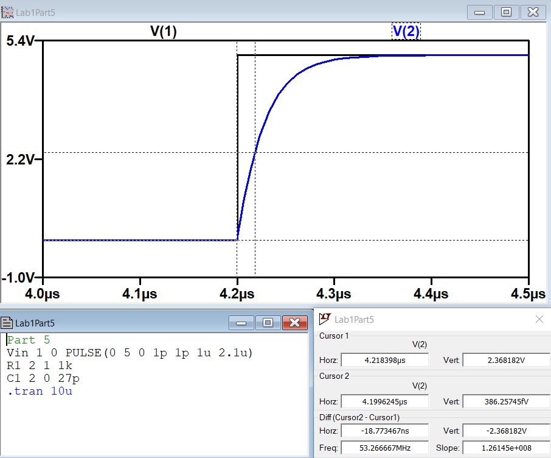Click Cursor 2 Horz value field
551x458 pixels.
tap(384, 401)
